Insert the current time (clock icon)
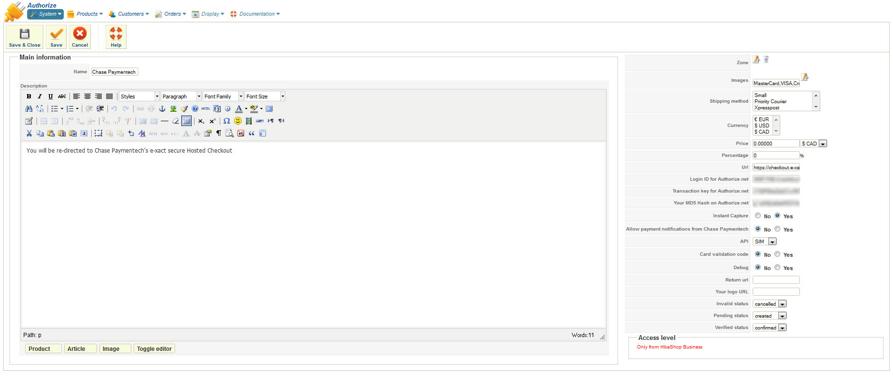893x377 pixels. pos(228,109)
